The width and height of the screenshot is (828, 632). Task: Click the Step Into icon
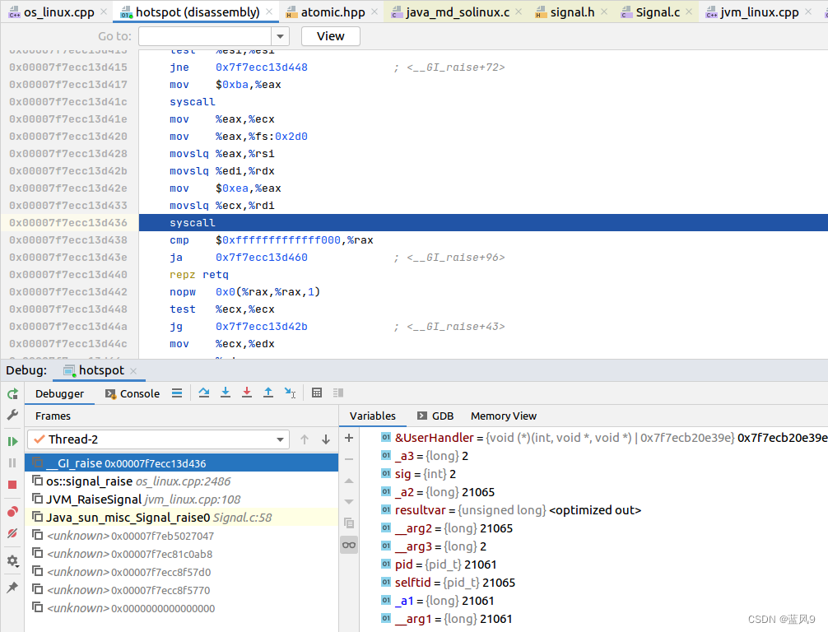coord(226,393)
